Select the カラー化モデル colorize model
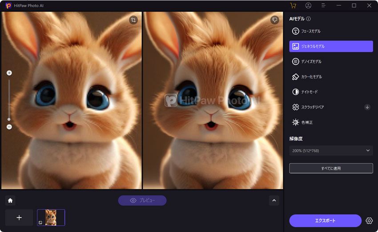 tap(331, 77)
